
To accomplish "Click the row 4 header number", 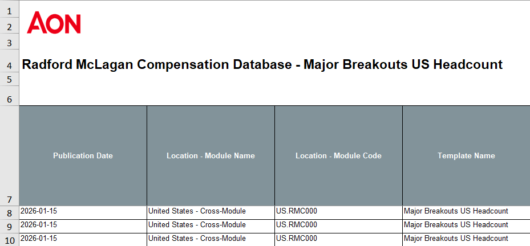I will [9, 65].
